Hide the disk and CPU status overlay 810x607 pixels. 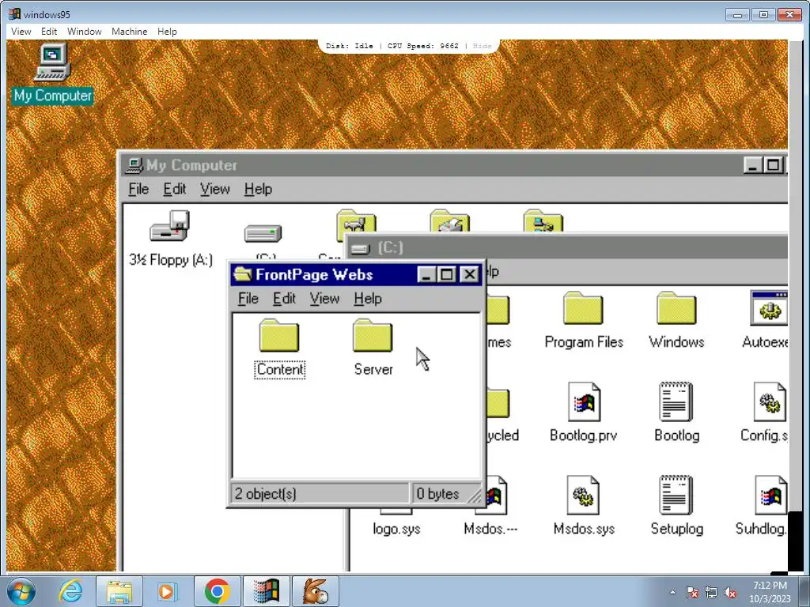482,46
